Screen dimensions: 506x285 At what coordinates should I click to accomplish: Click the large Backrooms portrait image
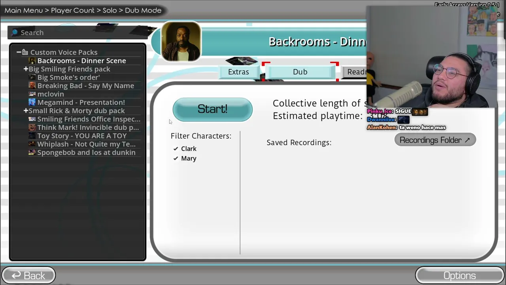[x=181, y=42]
